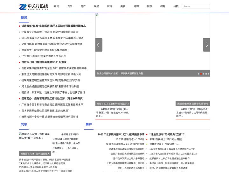Viewport: 229px width, 172px height.
Task: Open article 合肥采集核酸样本12万余份
Action: 55,68
